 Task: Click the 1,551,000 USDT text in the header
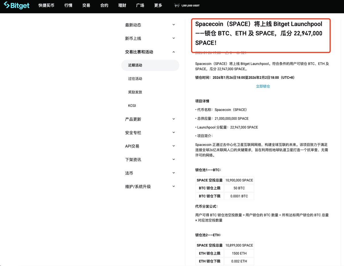pyautogui.click(x=191, y=6)
